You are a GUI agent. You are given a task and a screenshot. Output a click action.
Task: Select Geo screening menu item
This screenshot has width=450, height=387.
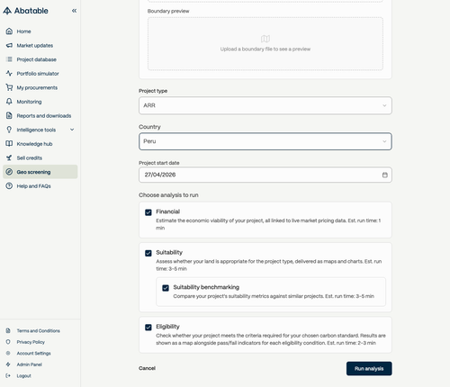40,172
